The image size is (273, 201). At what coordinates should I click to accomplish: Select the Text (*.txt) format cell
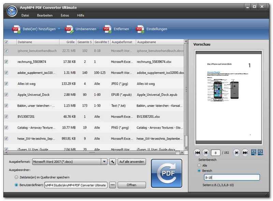coord(118,106)
